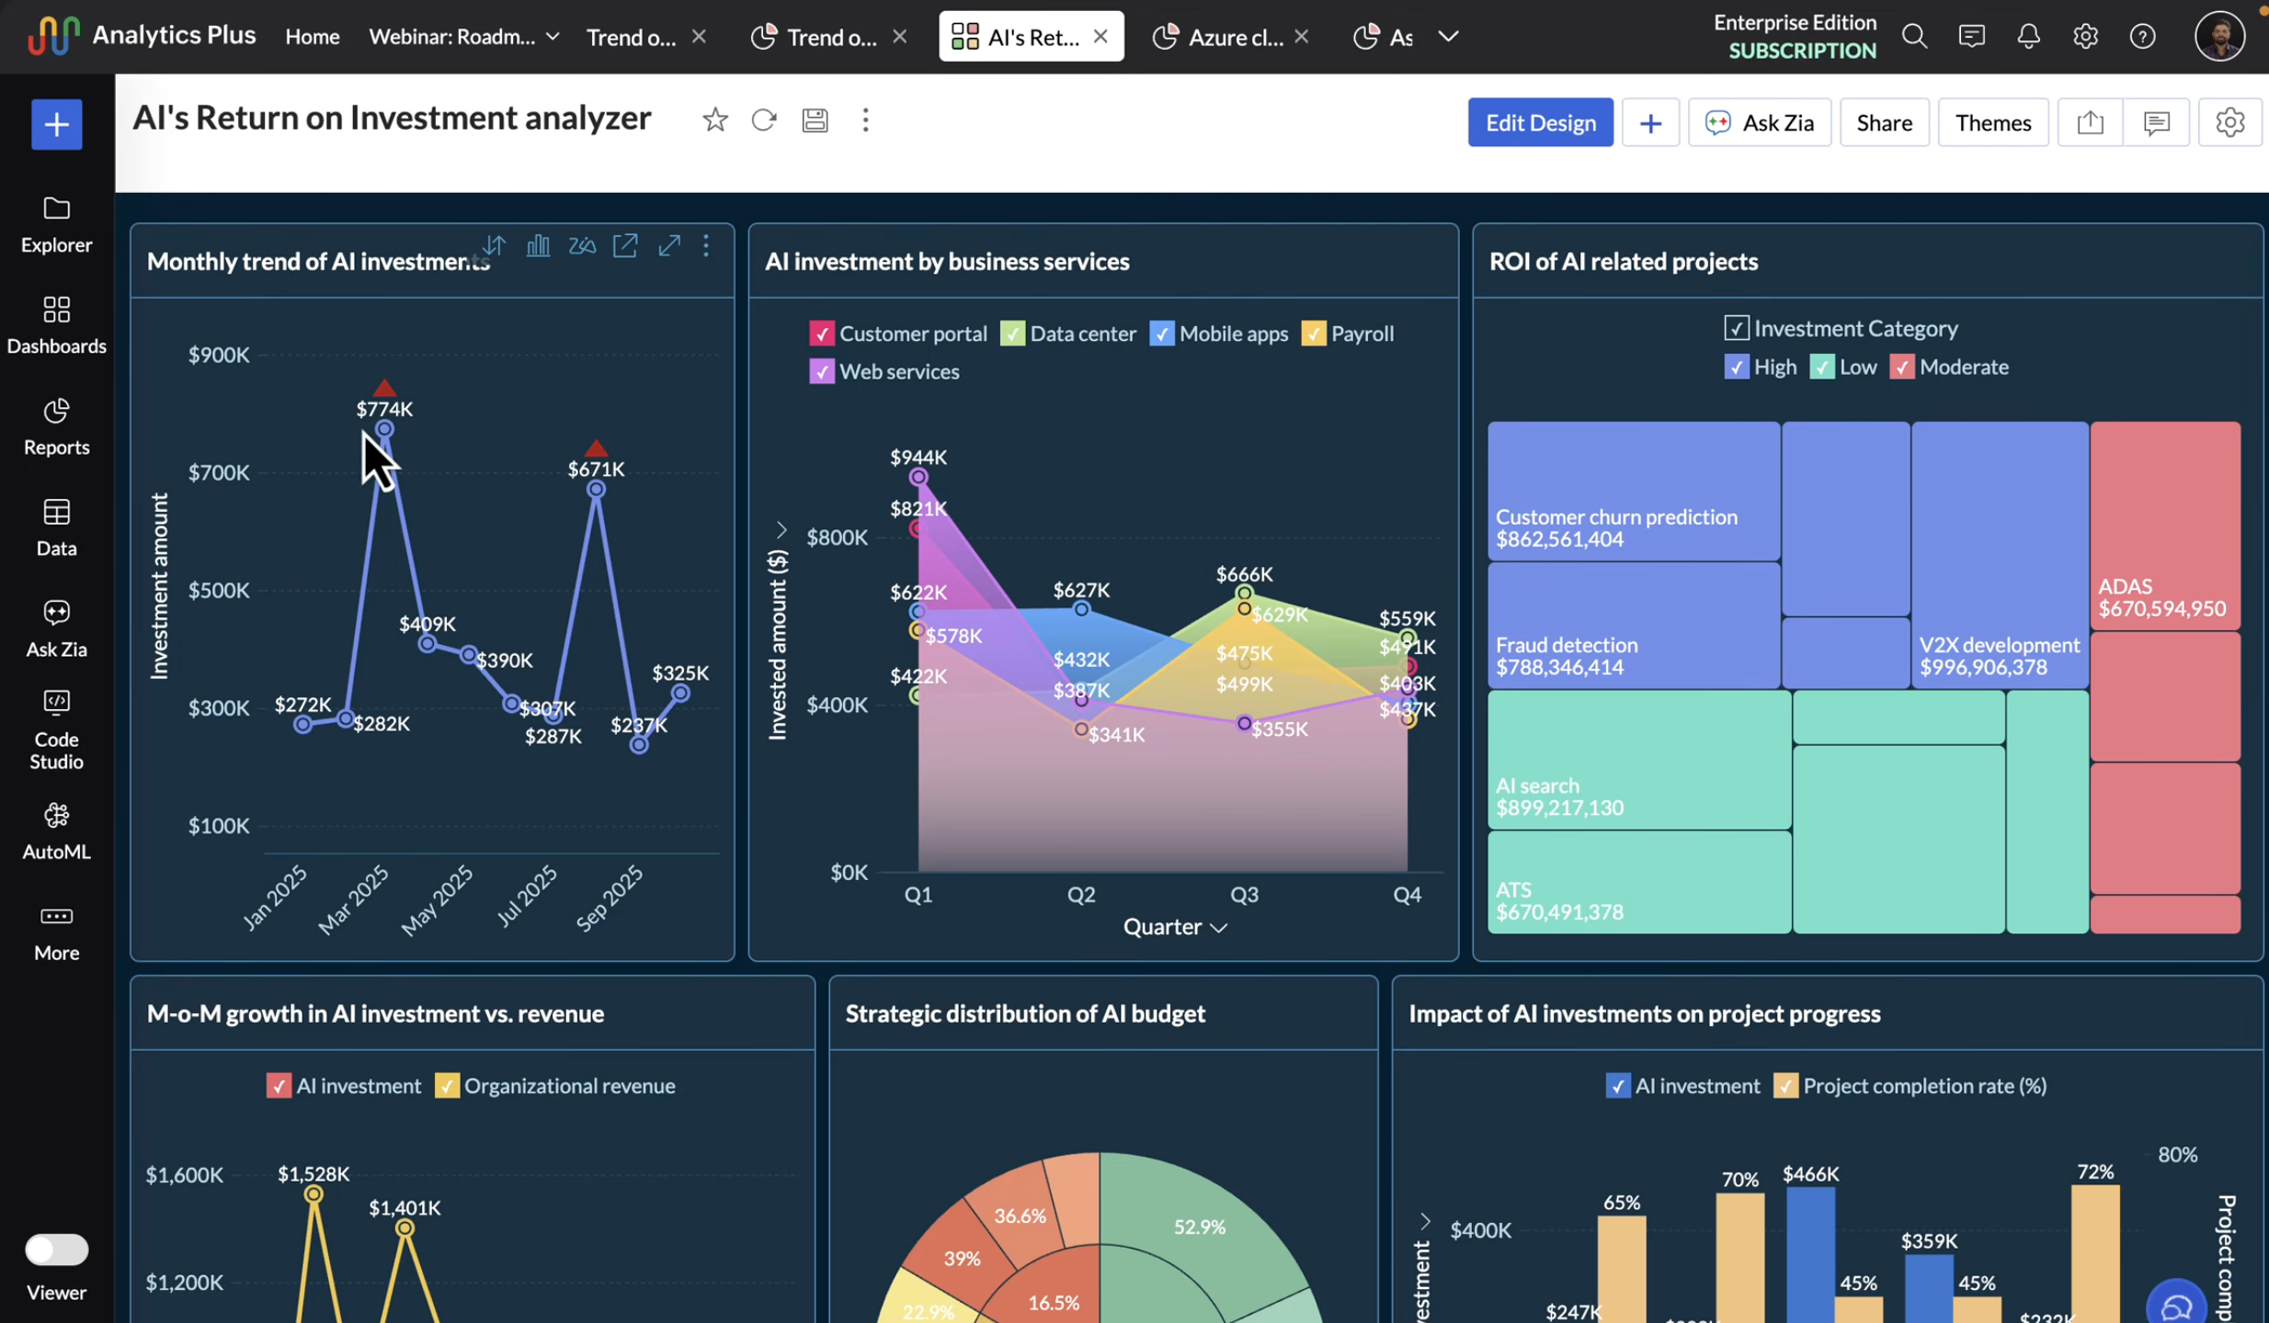Show more open tabs chevron

coord(1448,37)
